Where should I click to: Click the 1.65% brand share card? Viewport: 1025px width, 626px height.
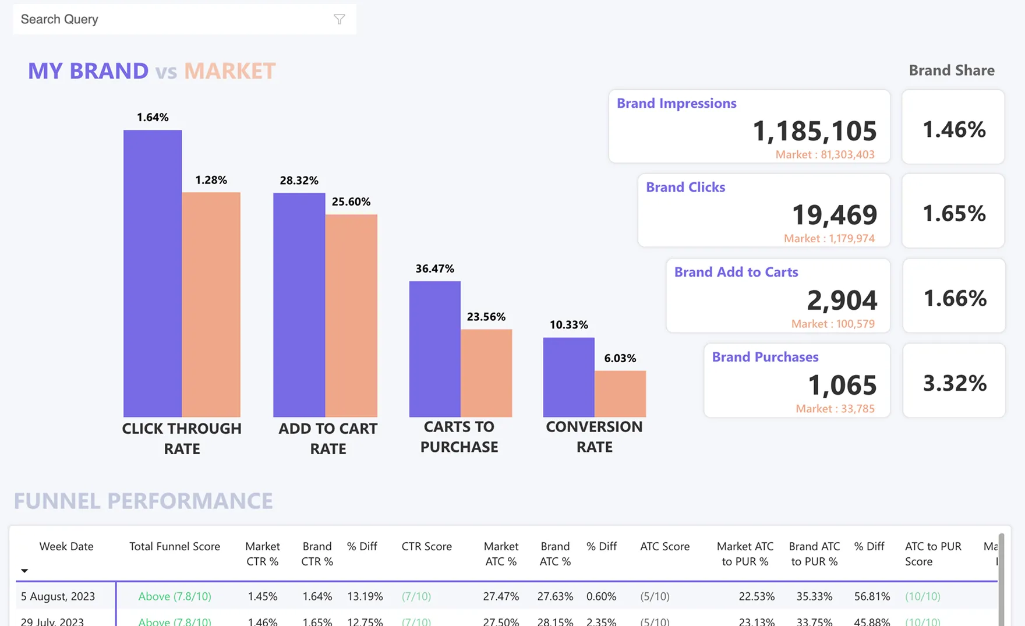tap(953, 210)
